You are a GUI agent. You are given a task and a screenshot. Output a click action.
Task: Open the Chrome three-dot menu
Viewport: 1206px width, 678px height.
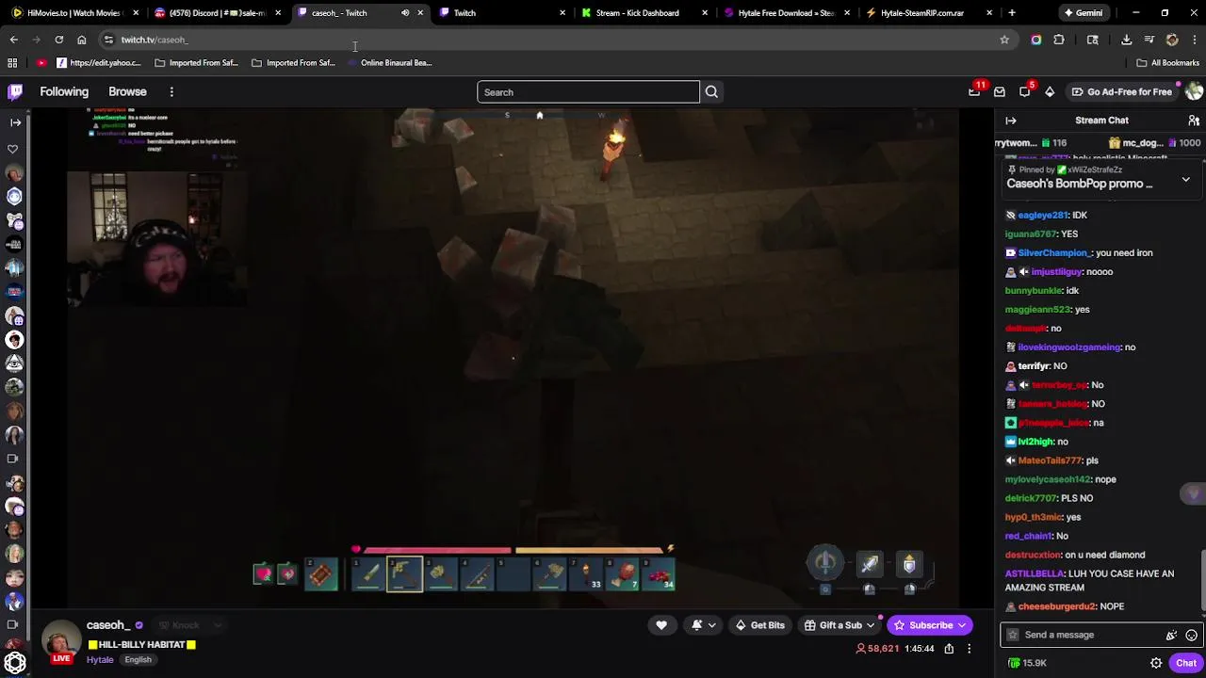click(x=1195, y=40)
